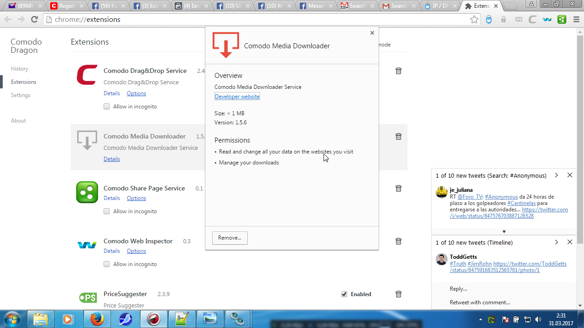Click the page scrollbar down arrow
Viewport: 584px width, 328px height.
[x=580, y=306]
